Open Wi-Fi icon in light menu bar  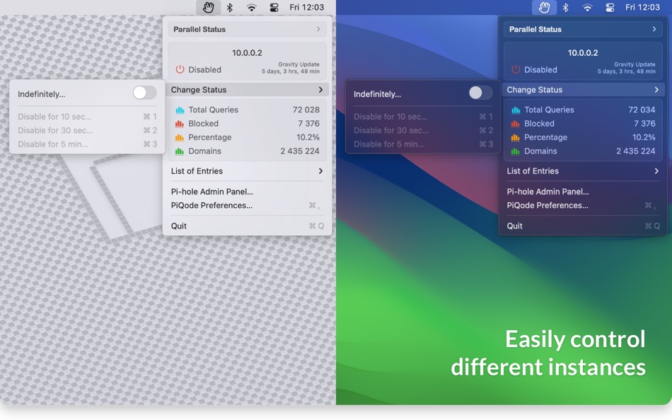click(252, 7)
